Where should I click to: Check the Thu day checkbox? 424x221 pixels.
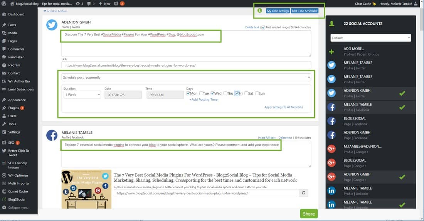(x=225, y=93)
